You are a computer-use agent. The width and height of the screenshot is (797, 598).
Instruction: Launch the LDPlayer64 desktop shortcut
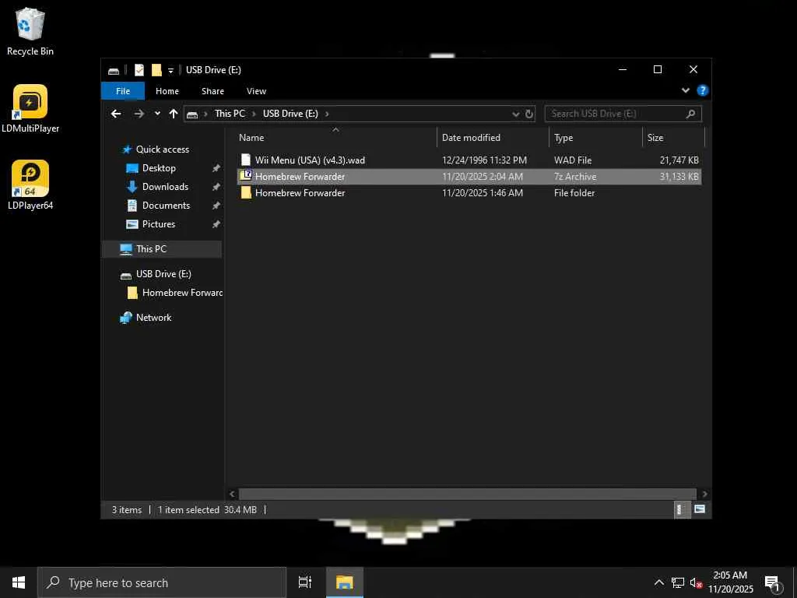point(30,185)
